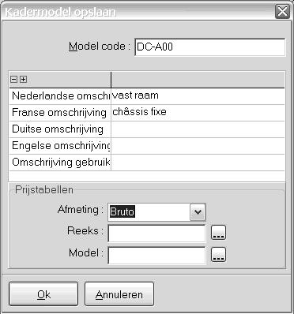Confirm with the Ok button
The image size is (294, 314).
click(x=43, y=294)
